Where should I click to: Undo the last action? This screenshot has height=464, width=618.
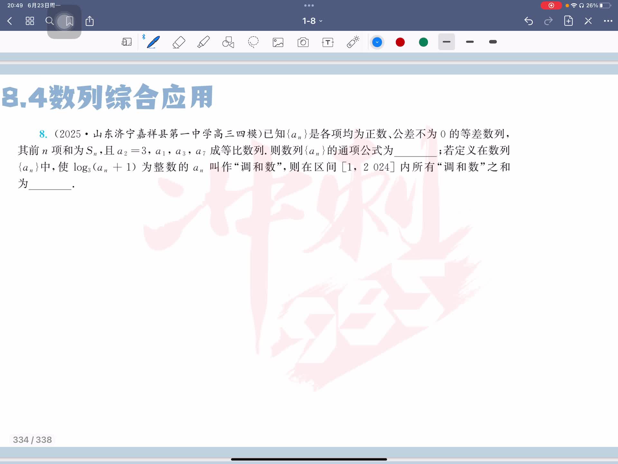coord(529,21)
